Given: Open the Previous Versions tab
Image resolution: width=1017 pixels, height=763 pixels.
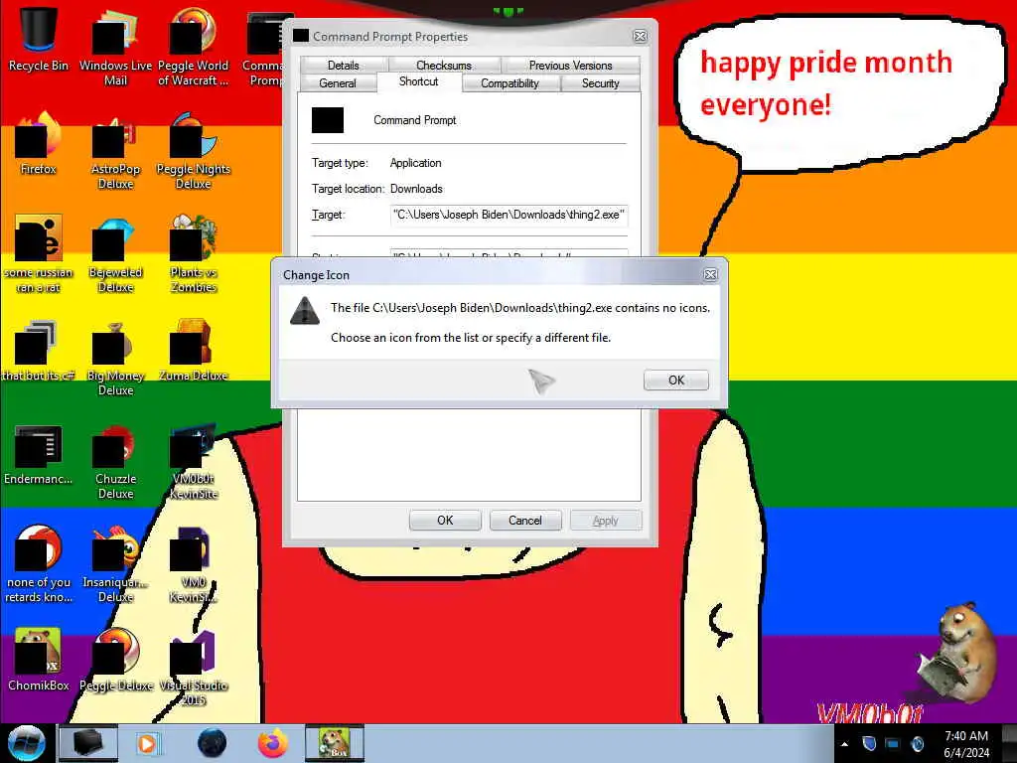Looking at the screenshot, I should point(570,65).
